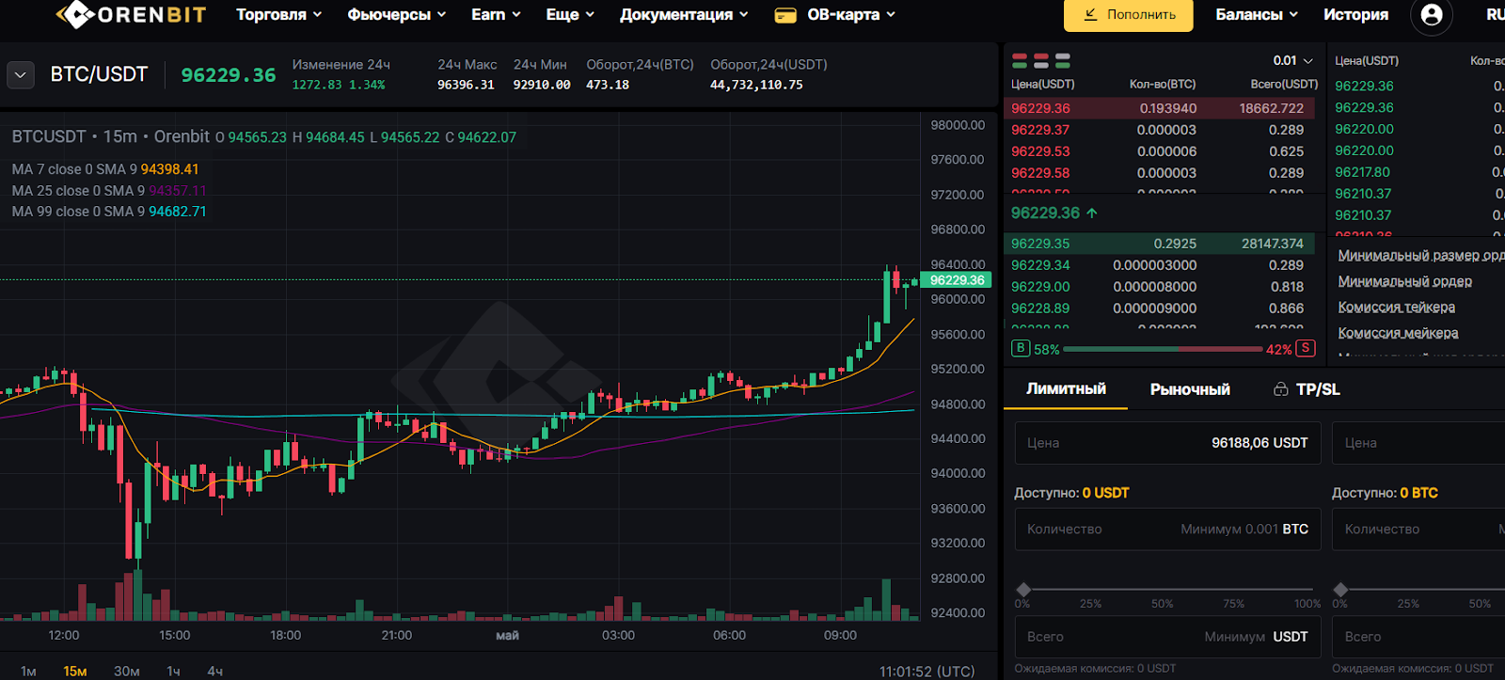Show bids-only order book view
This screenshot has height=680, width=1505.
click(x=1063, y=60)
